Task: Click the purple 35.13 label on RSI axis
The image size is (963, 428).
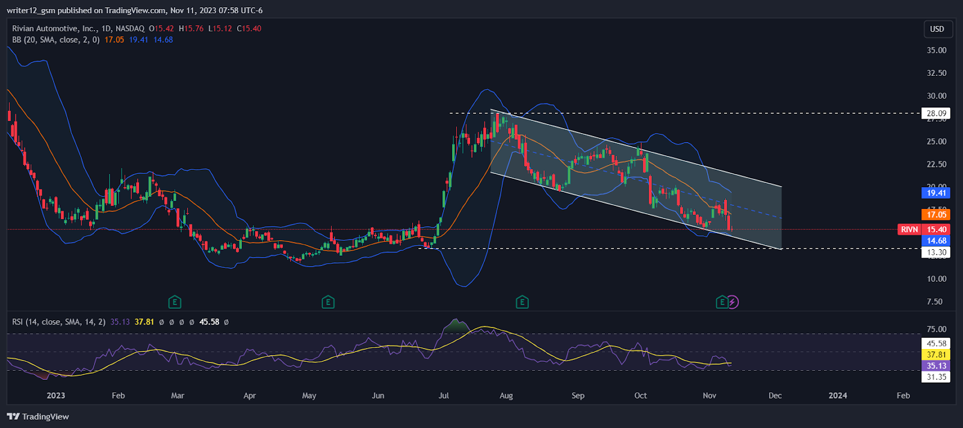Action: point(936,366)
